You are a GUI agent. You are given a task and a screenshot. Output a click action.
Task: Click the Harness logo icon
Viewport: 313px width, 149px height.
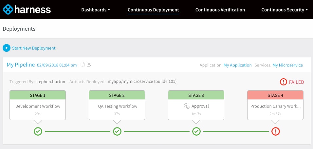point(8,9)
